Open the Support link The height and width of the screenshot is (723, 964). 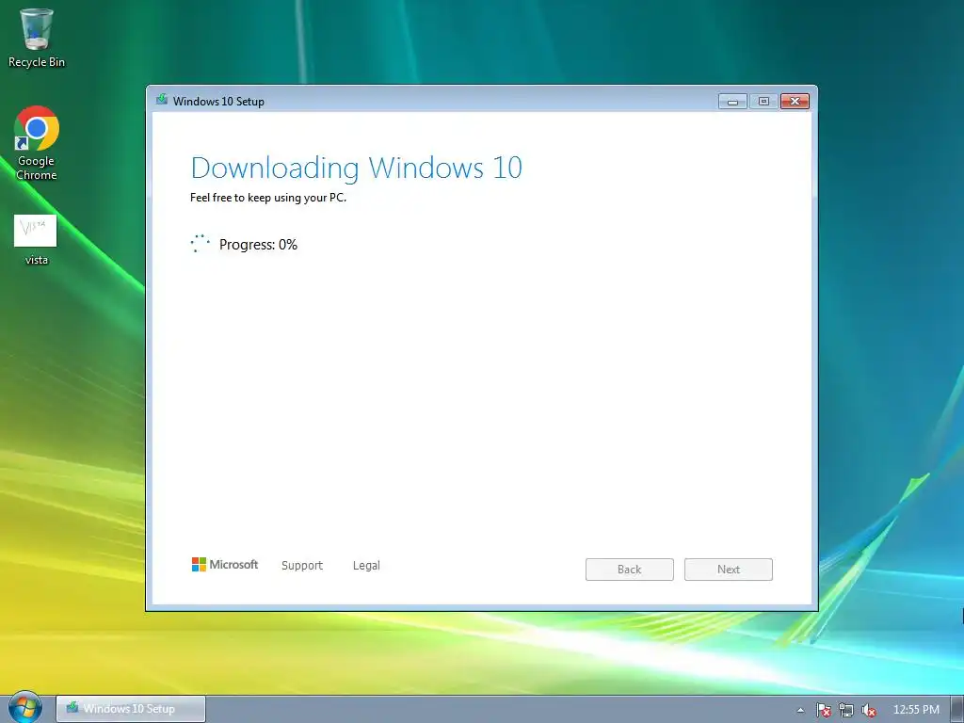tap(302, 565)
